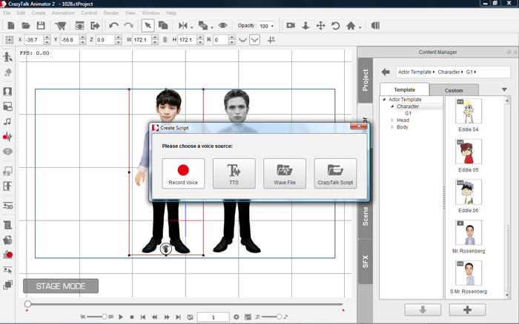Viewport: 519px width, 324px height.
Task: Open the Opacity dropdown
Action: (x=272, y=26)
